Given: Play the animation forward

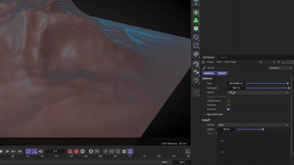Looking at the screenshot, I should 1,151.
